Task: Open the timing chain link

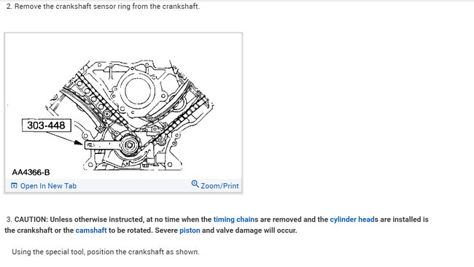Action: [234, 220]
